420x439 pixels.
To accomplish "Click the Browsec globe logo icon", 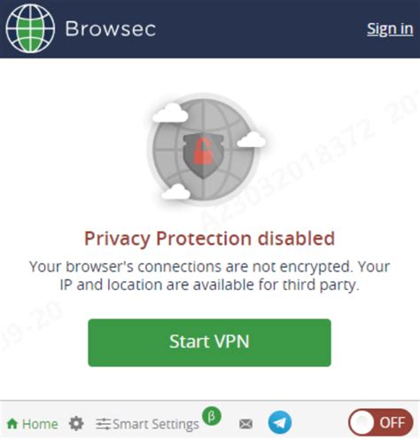I will point(30,28).
